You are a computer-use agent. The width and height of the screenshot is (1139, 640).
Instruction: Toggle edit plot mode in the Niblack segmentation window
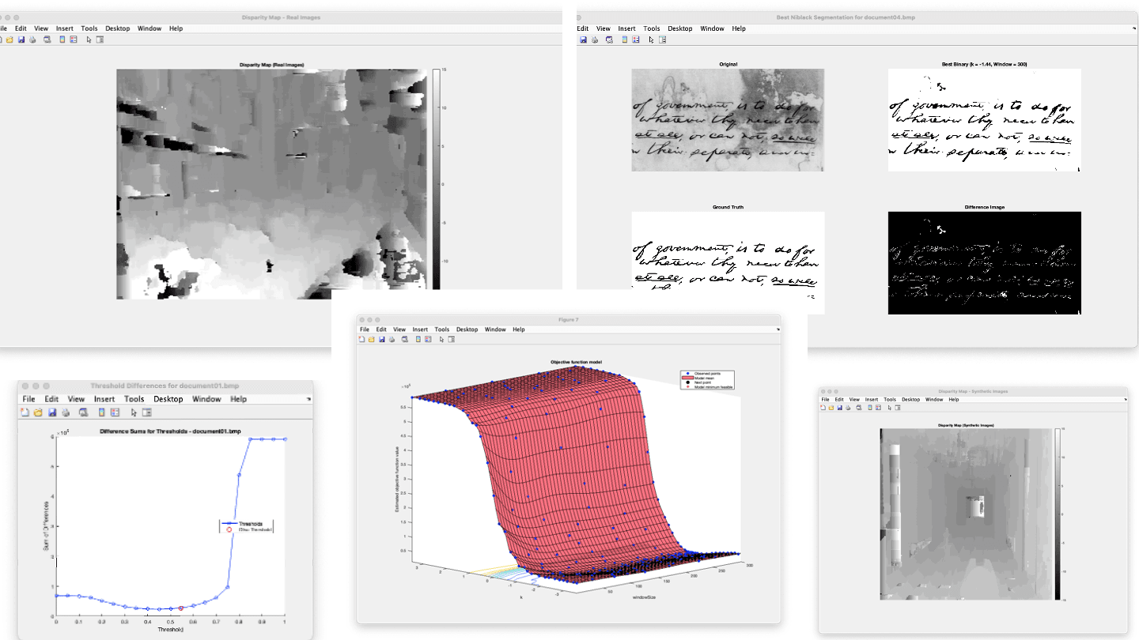pyautogui.click(x=651, y=39)
